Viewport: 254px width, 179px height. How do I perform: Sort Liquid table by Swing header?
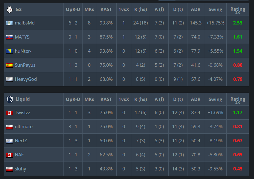click(x=215, y=99)
